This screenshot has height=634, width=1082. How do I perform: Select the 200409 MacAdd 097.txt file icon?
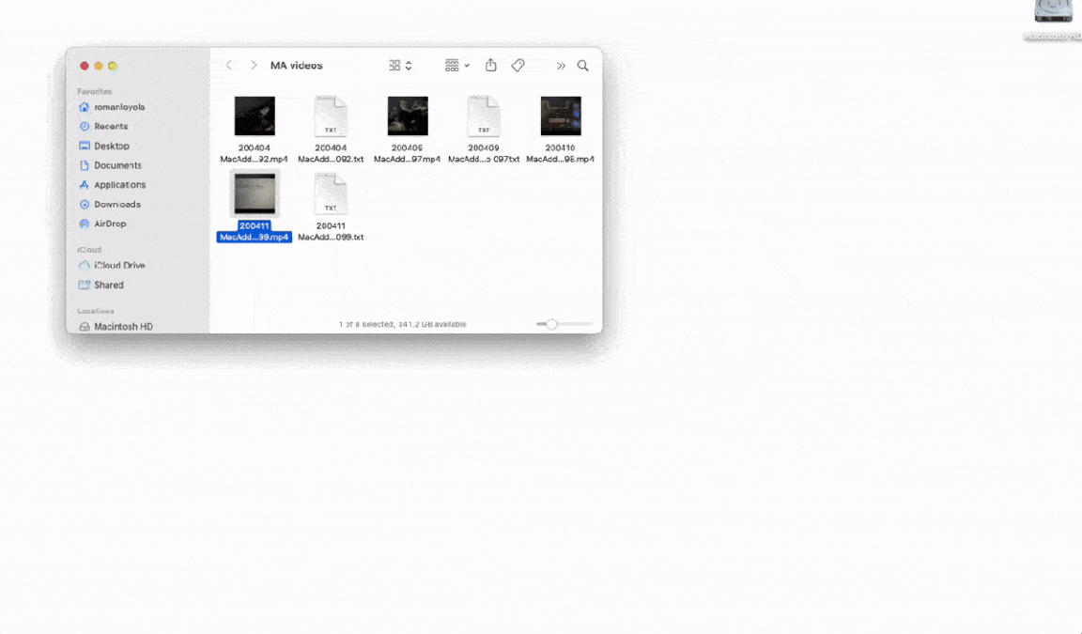[x=484, y=116]
